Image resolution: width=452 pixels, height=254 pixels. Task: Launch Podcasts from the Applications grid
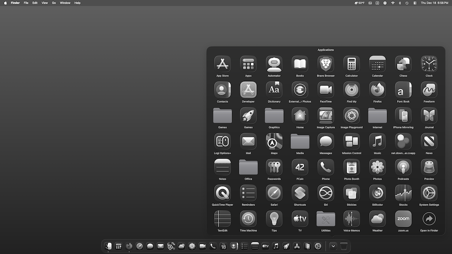pyautogui.click(x=403, y=167)
